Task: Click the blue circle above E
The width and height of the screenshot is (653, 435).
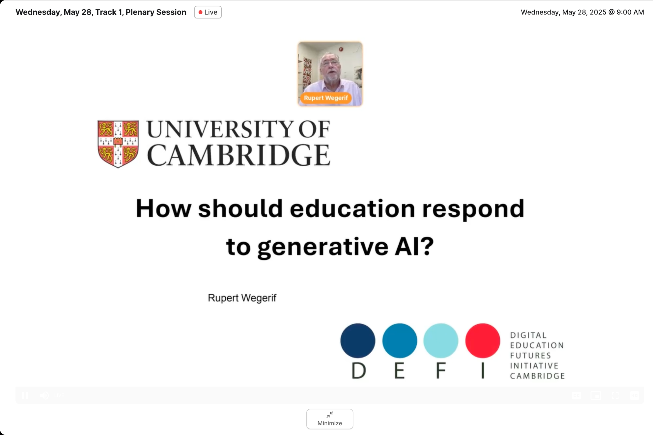Action: [399, 341]
